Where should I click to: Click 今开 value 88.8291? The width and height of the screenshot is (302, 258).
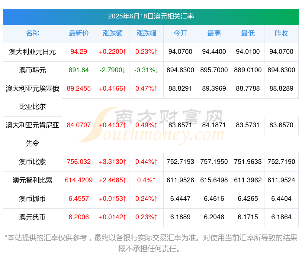point(180,89)
